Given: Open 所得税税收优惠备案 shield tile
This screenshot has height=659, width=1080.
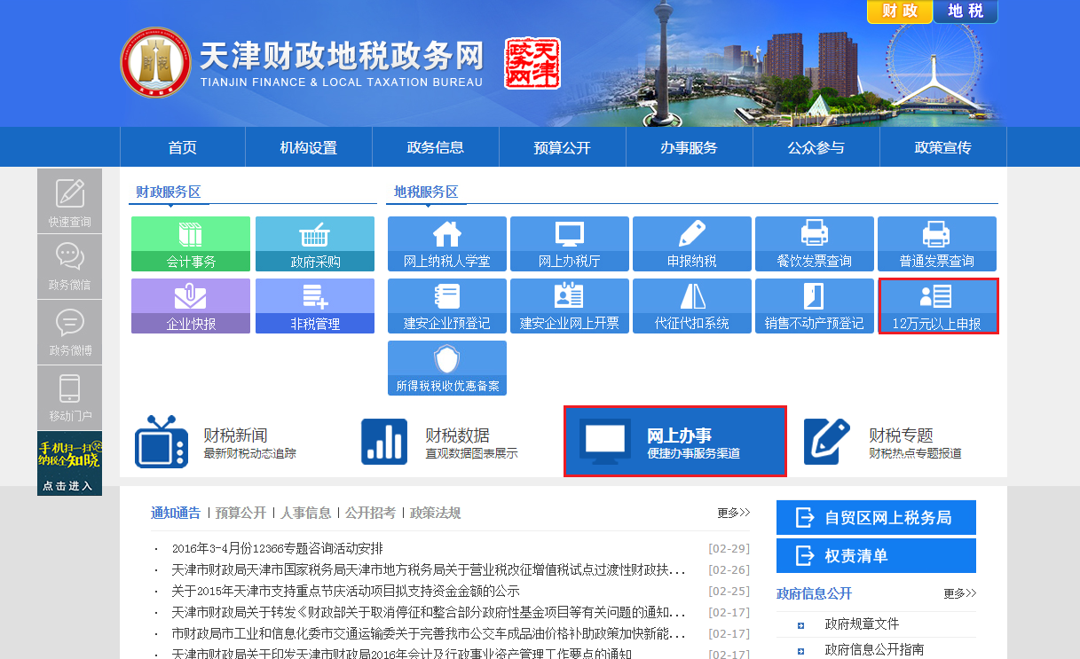Looking at the screenshot, I should pos(447,368).
